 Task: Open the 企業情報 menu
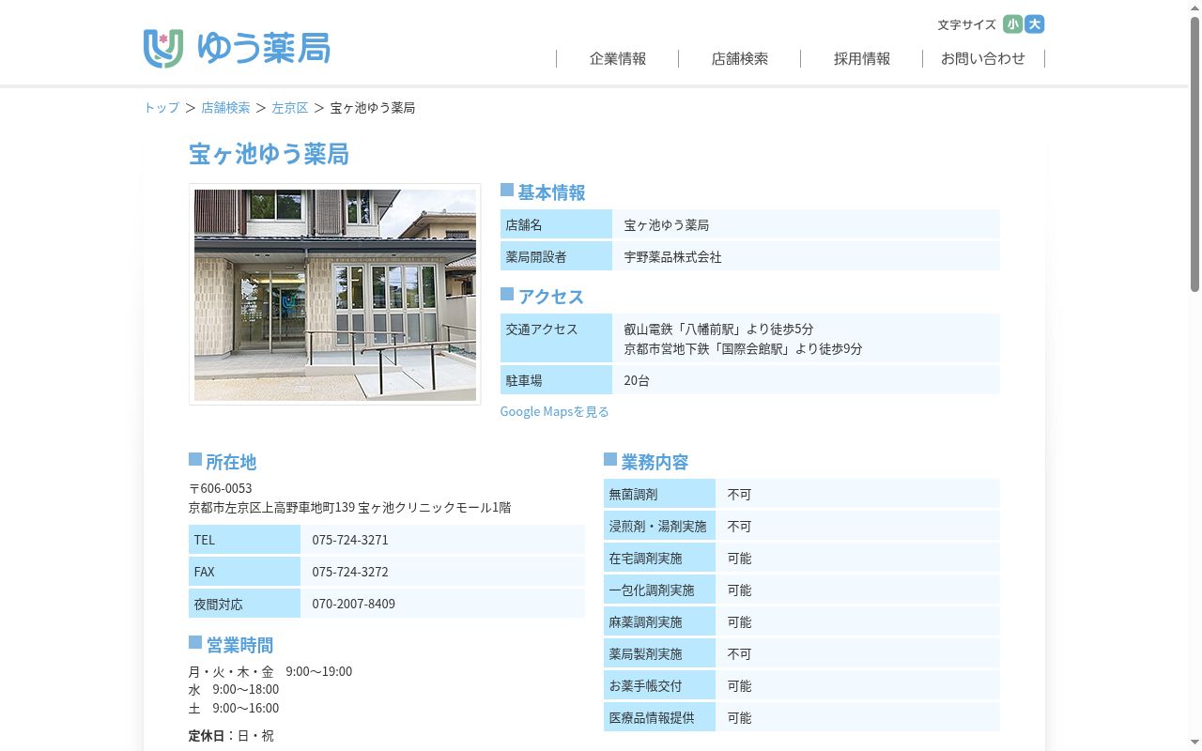pyautogui.click(x=618, y=58)
